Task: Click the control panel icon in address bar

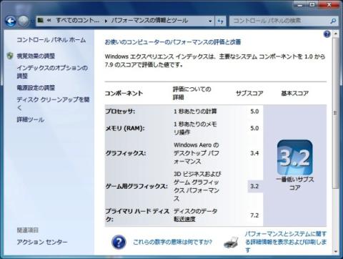Action: pyautogui.click(x=41, y=20)
